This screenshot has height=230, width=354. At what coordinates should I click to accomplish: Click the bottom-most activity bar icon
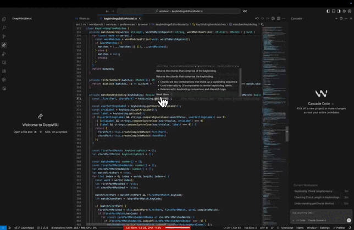click(x=4, y=89)
